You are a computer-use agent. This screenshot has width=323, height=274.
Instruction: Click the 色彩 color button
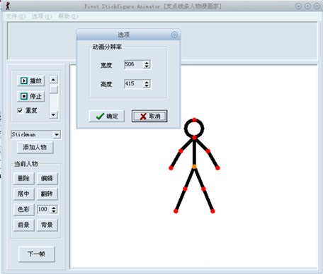24,209
